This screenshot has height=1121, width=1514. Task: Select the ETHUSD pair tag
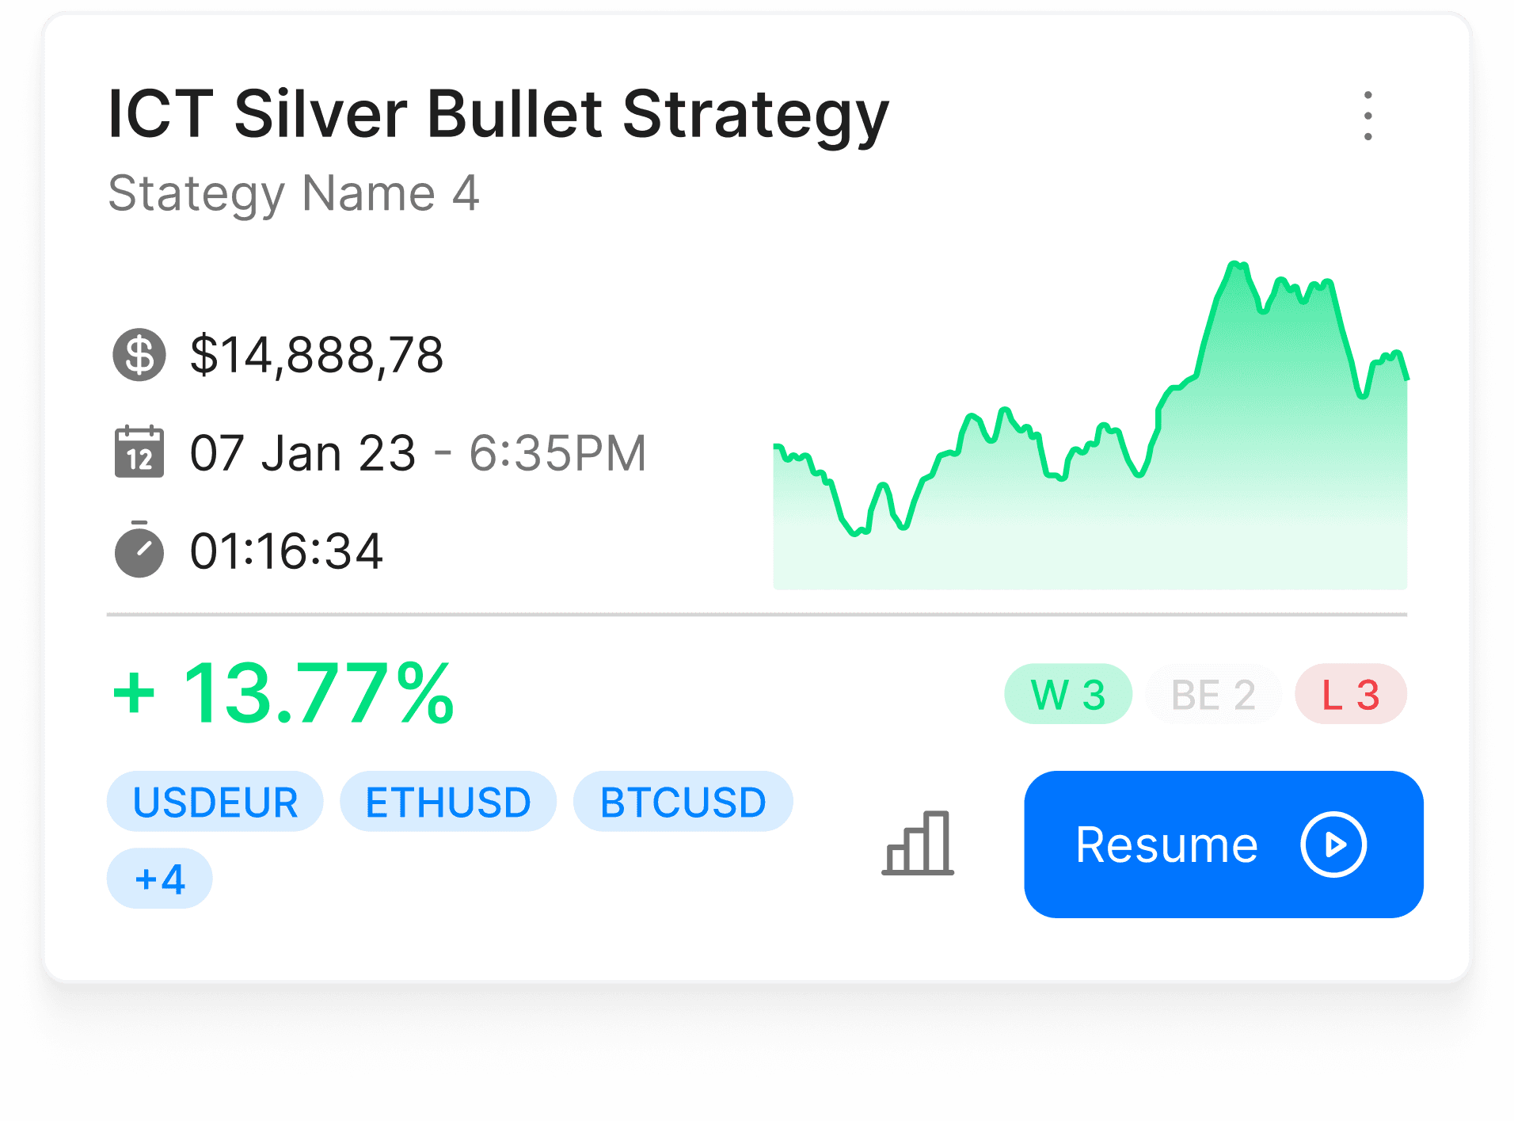(448, 802)
